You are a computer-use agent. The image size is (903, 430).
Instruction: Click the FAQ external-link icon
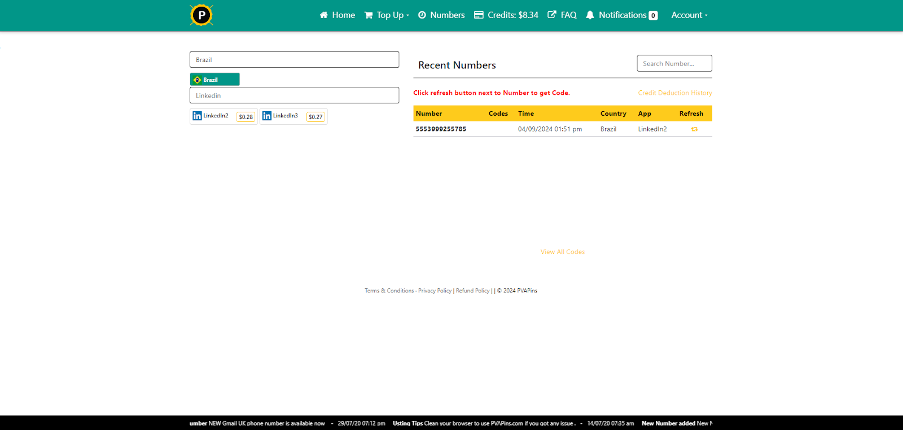tap(552, 15)
